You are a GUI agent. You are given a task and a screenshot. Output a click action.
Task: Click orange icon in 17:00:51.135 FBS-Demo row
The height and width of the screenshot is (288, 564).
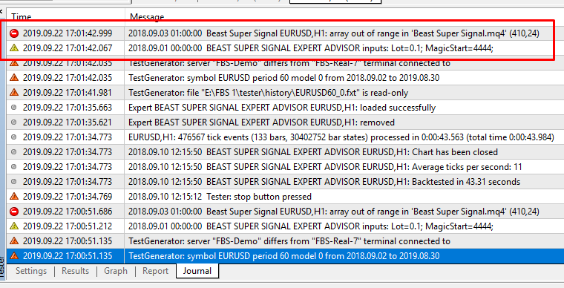(x=14, y=240)
